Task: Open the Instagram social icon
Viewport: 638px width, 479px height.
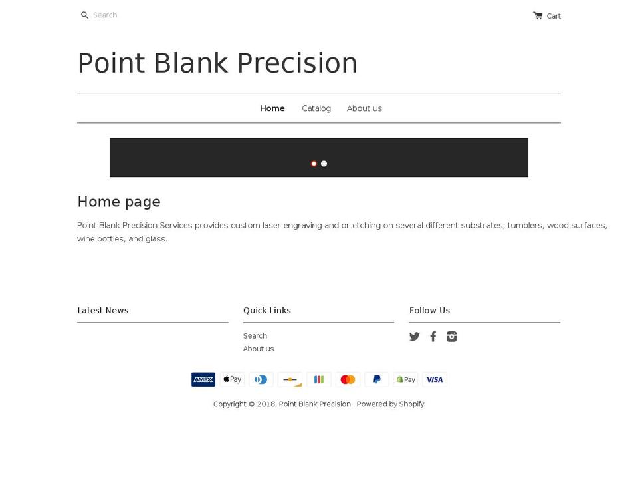Action: [x=452, y=337]
